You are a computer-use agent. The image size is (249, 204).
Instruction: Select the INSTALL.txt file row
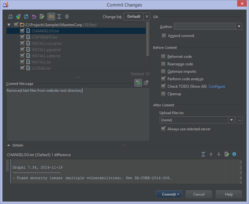76,62
